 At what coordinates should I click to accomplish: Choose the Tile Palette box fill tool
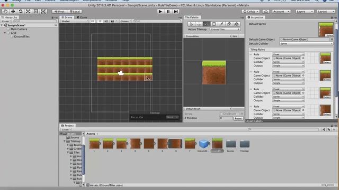click(214, 24)
